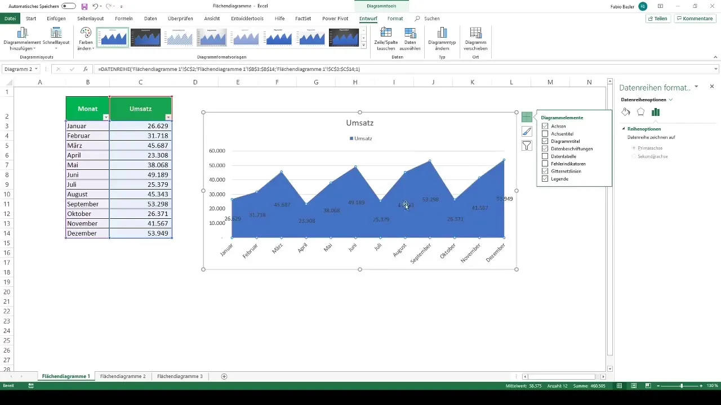
Task: Select the Primärachse radio button
Action: pos(634,148)
